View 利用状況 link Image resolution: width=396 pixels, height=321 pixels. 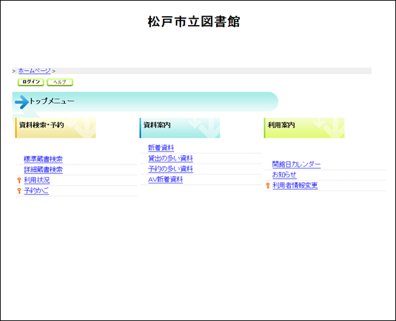[37, 180]
